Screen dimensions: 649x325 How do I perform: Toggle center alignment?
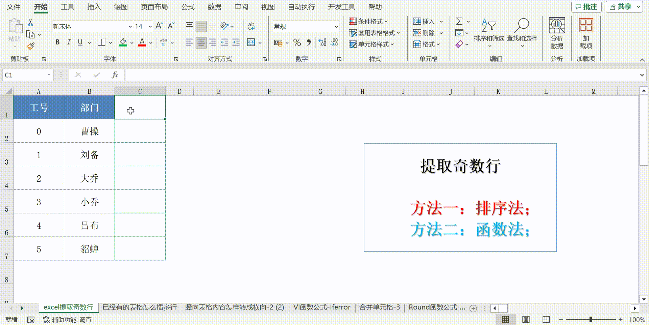point(201,43)
